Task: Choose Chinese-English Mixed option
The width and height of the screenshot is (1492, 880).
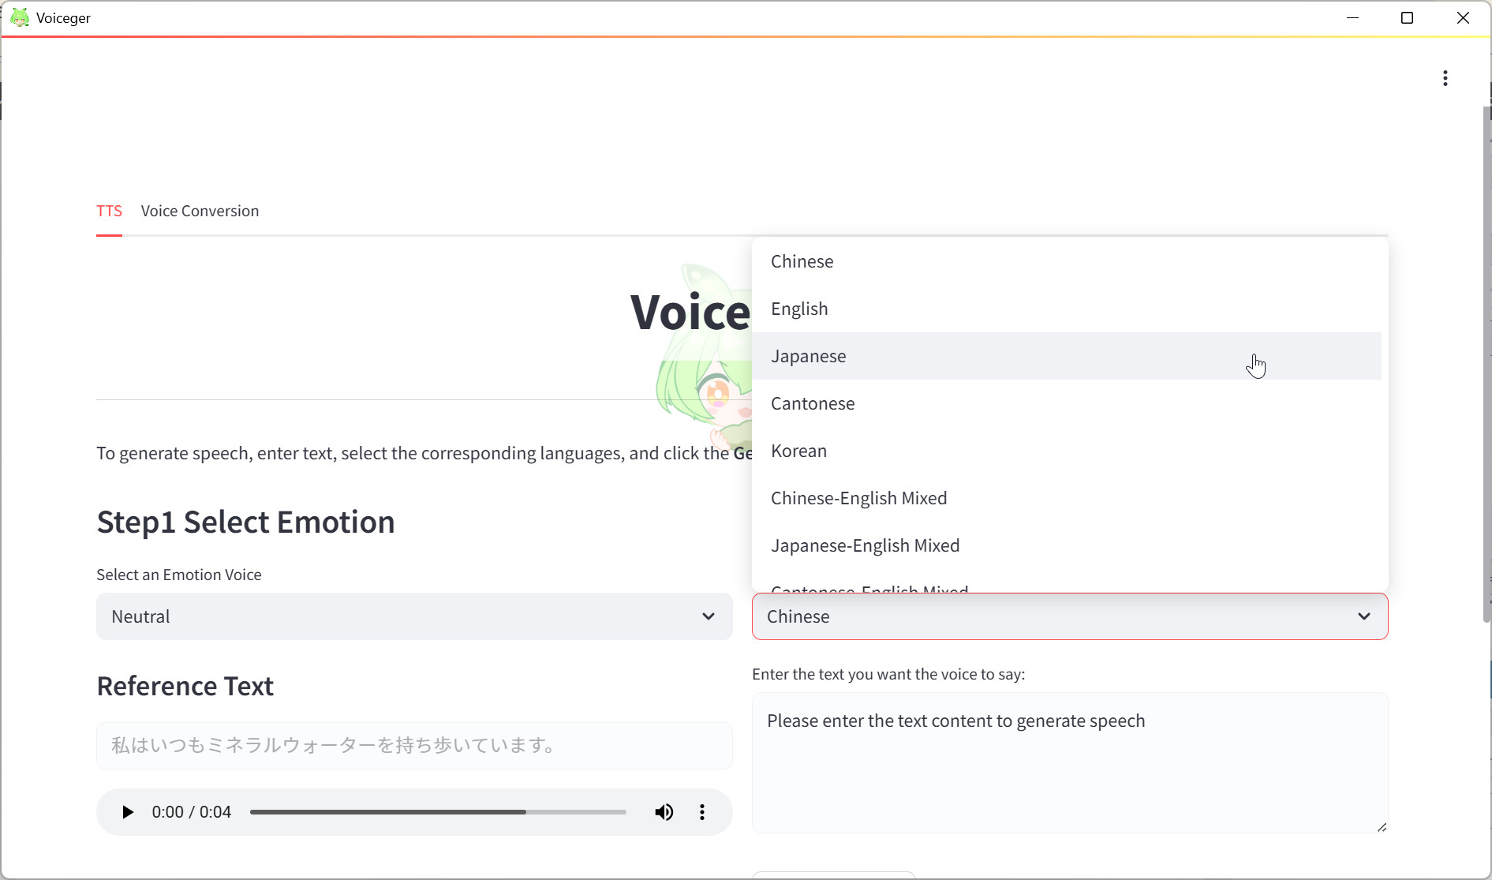Action: pyautogui.click(x=858, y=498)
